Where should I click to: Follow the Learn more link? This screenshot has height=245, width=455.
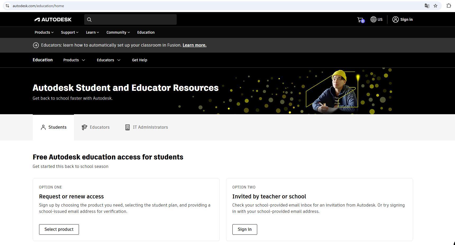tap(194, 45)
